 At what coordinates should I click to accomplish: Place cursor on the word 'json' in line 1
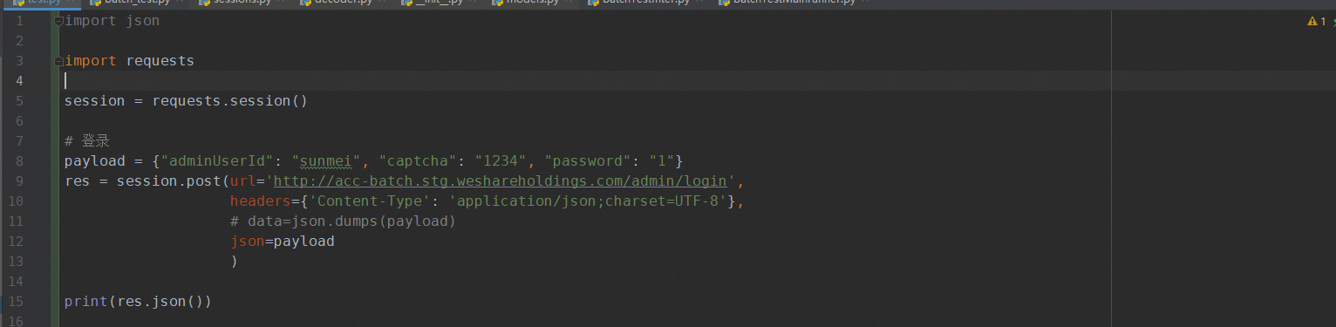[x=142, y=21]
